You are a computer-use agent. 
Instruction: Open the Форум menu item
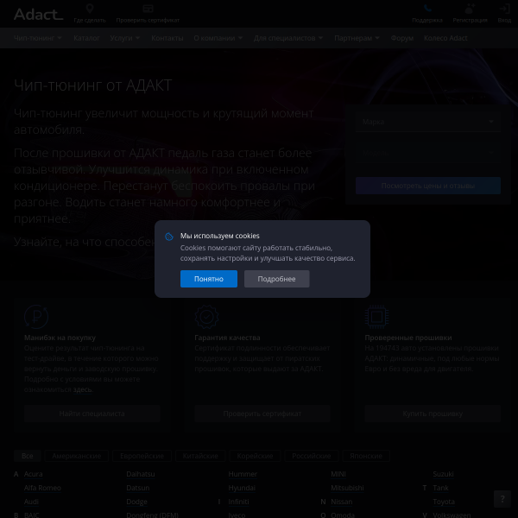pyautogui.click(x=401, y=38)
